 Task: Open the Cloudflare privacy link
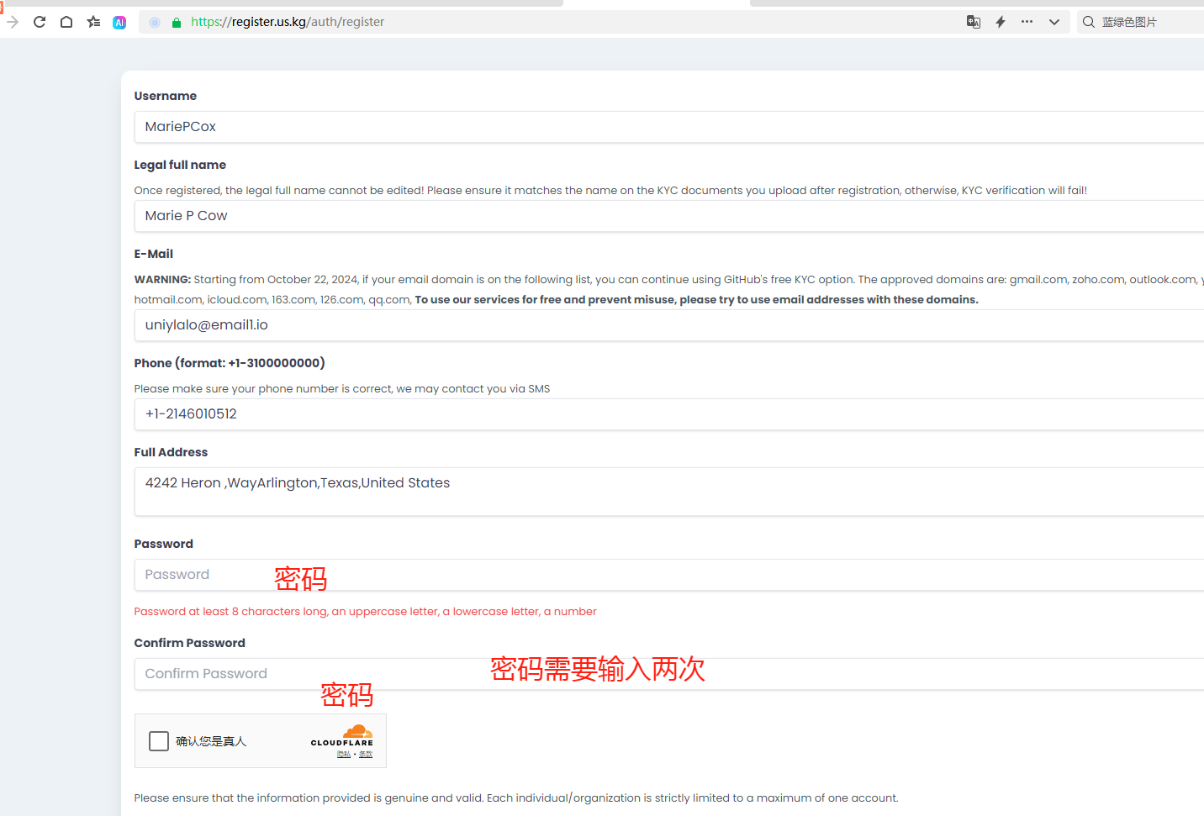343,755
